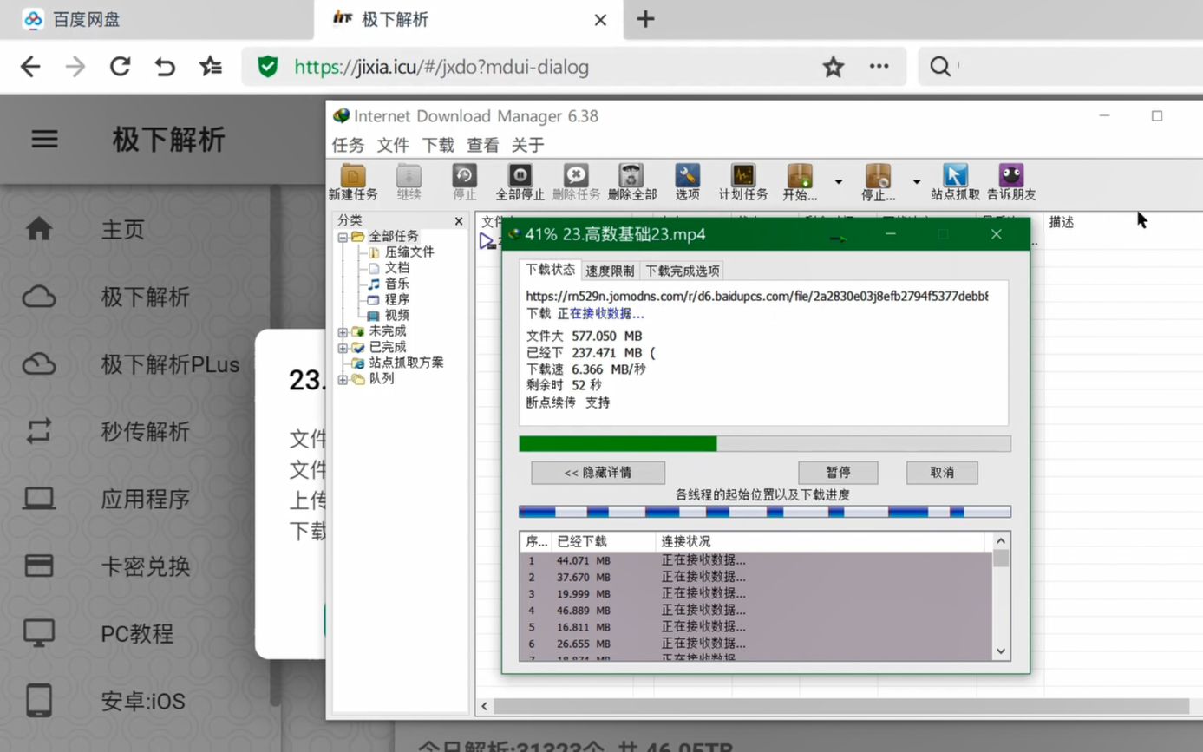Close the 极下解析 browser tab
The width and height of the screenshot is (1203, 752).
600,19
